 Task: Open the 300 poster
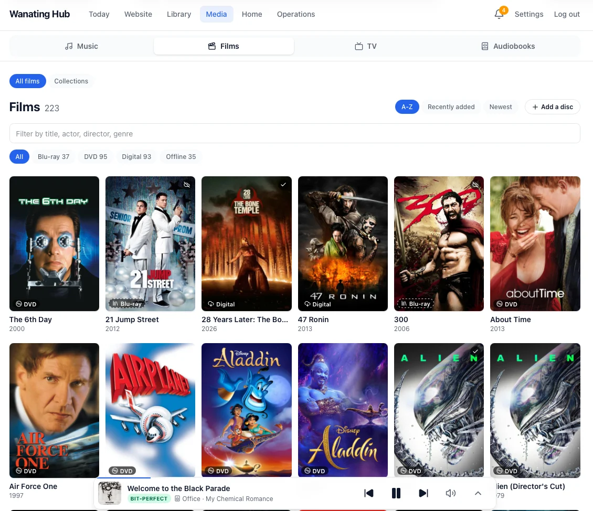point(439,243)
